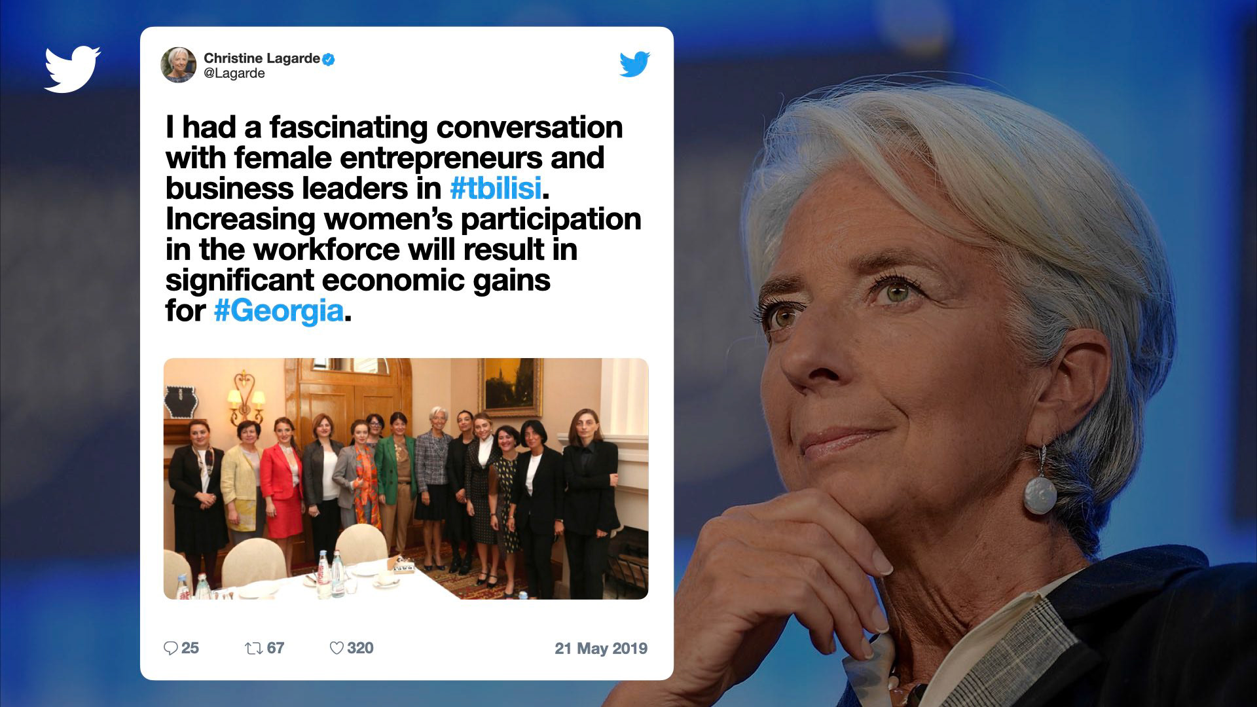Click the blue Twitter bird inside the tweet card
Image resolution: width=1257 pixels, height=707 pixels.
click(634, 64)
